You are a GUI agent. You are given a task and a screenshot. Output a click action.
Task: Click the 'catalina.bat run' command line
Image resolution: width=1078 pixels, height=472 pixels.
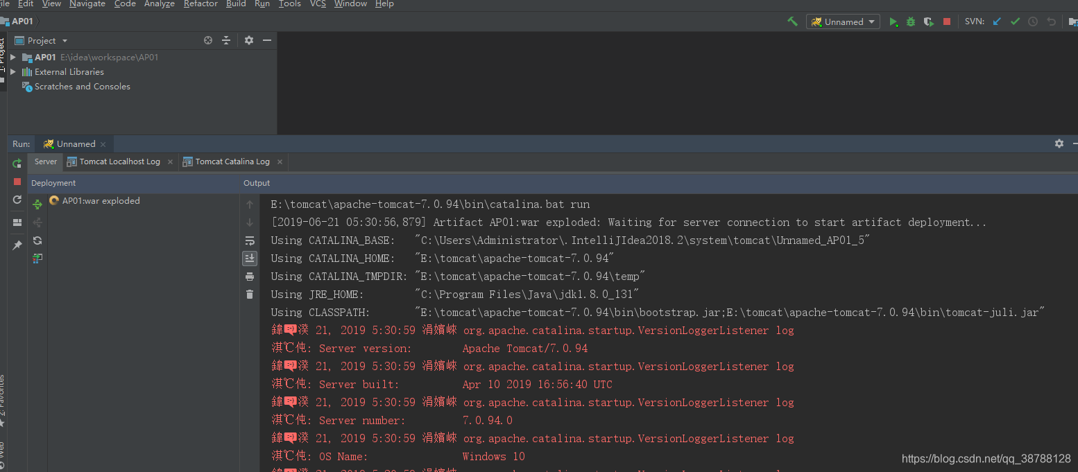(430, 204)
